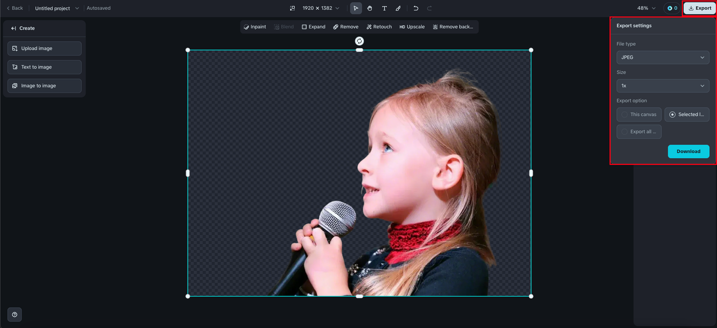Click the canvas resize icon
Viewport: 717px width, 328px height.
pos(292,8)
